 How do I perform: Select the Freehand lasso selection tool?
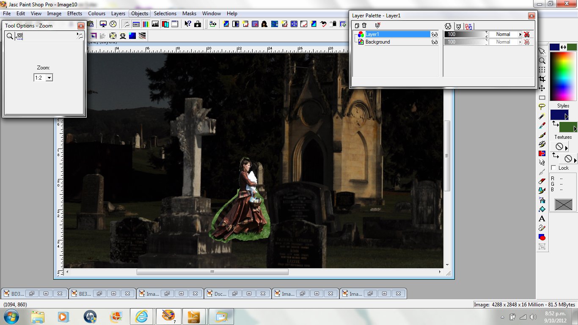542,107
